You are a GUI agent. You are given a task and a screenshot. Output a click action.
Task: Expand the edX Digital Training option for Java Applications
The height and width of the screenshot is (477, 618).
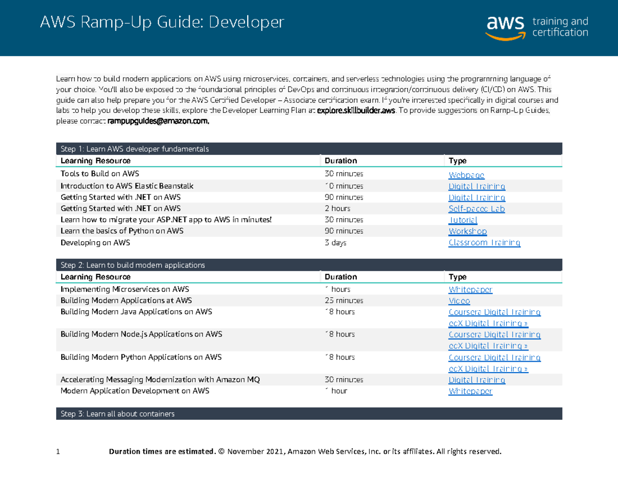(x=488, y=323)
